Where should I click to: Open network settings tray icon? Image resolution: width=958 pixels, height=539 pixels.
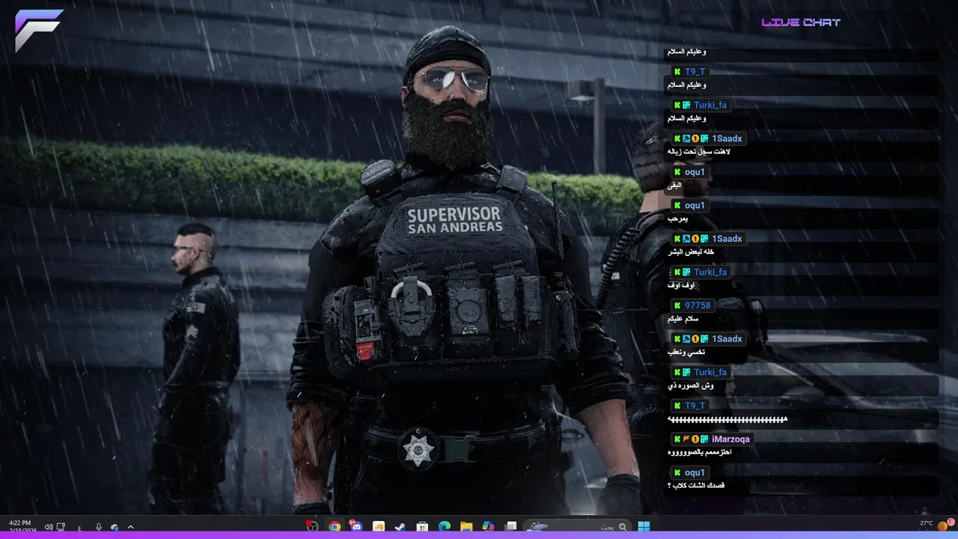61,527
